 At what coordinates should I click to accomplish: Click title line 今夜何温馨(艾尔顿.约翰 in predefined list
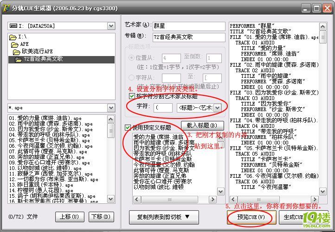164,164
